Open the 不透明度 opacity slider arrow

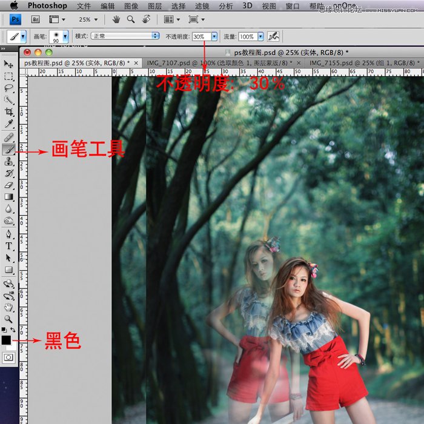pos(214,36)
